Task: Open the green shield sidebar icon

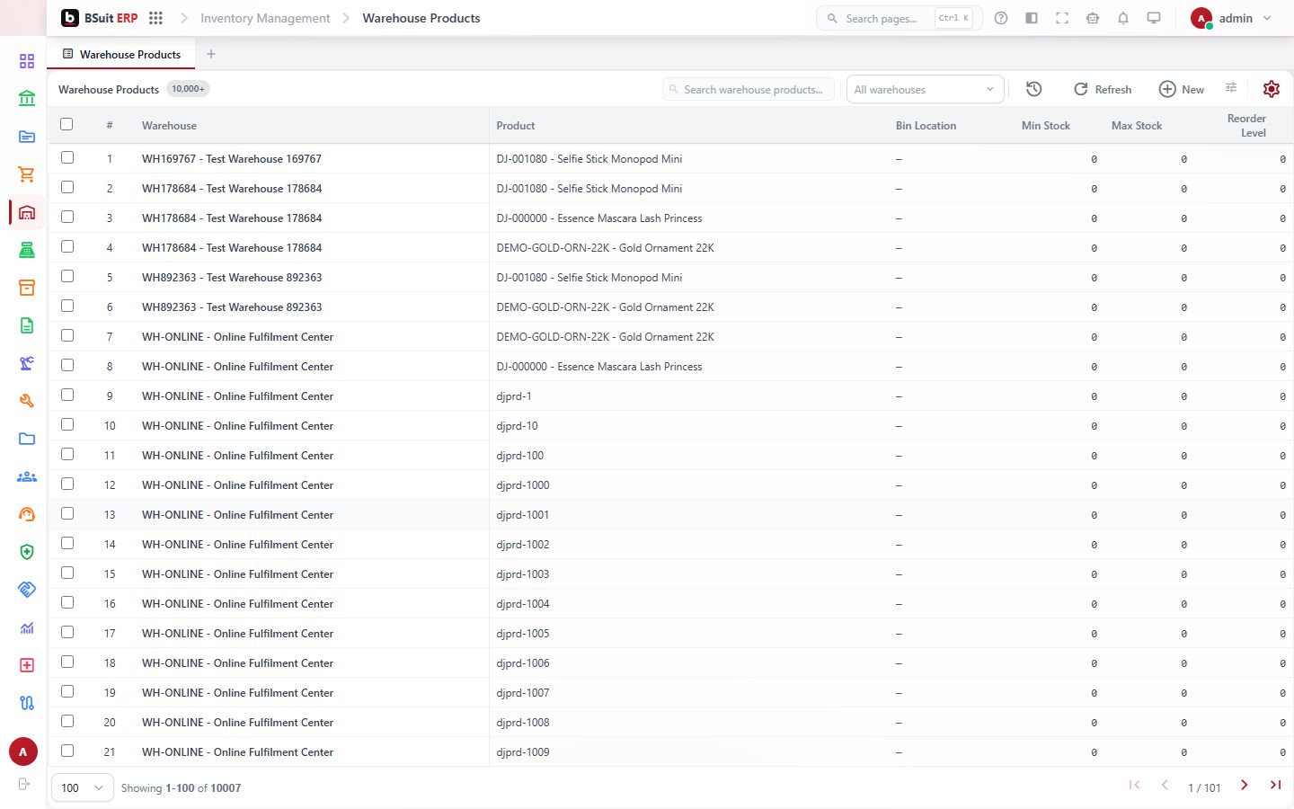Action: (27, 552)
